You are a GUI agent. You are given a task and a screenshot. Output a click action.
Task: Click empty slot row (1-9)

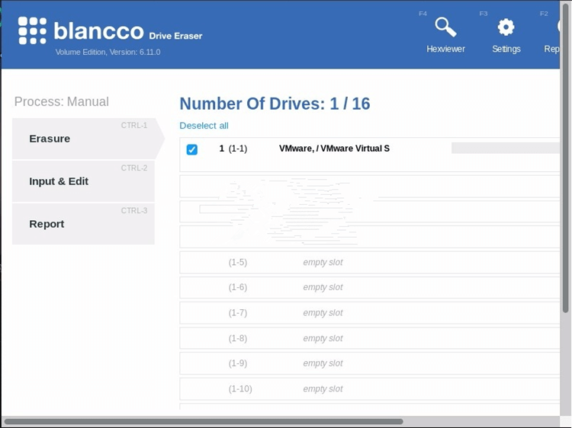tap(370, 363)
